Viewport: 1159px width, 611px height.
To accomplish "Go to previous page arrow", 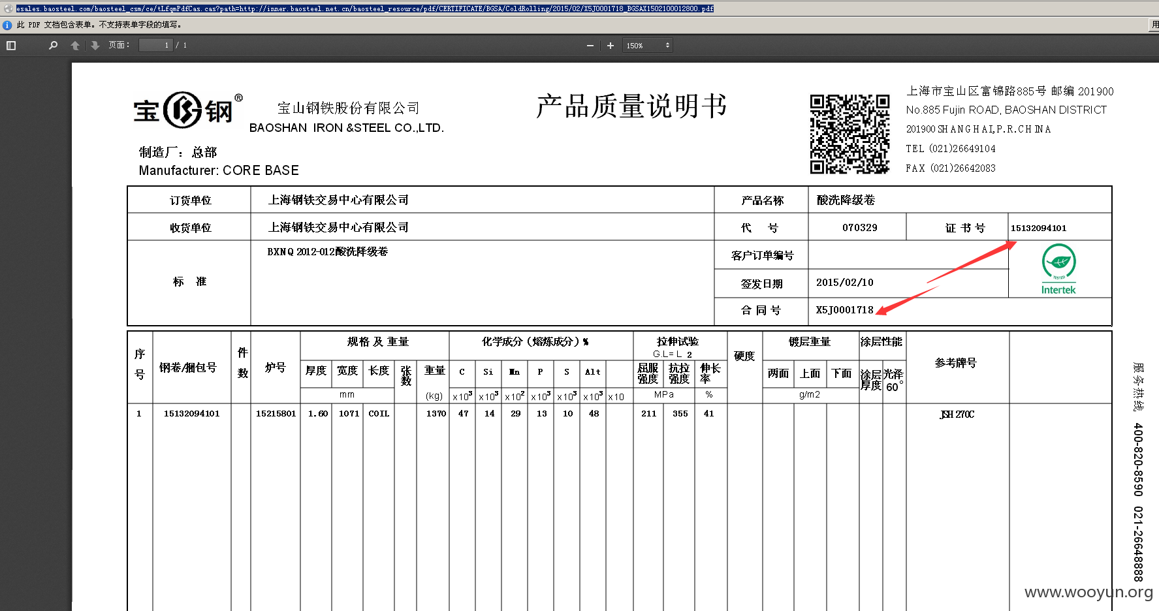I will [75, 46].
